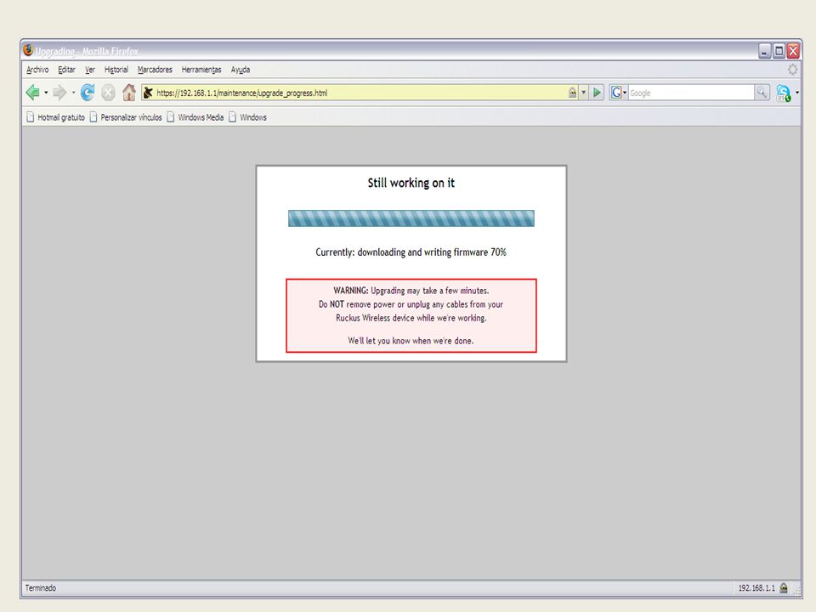The image size is (816, 612).
Task: Close the Firefox window
Action: [x=793, y=50]
